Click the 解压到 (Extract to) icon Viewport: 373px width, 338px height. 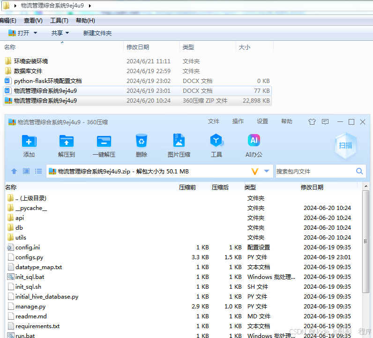[67, 141]
